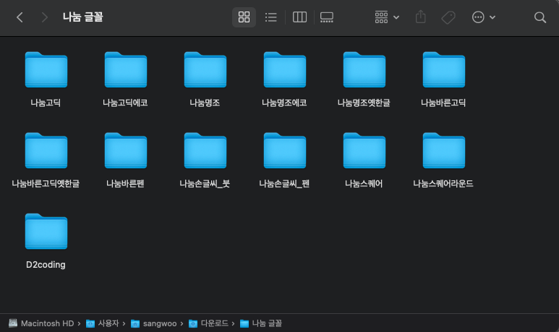The image size is (559, 332).
Task: Select the 나눔명조옛한글 folder icon
Action: click(x=364, y=69)
